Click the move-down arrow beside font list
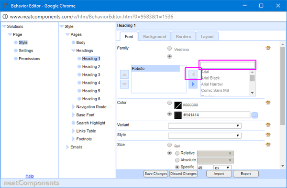 coord(124,84)
